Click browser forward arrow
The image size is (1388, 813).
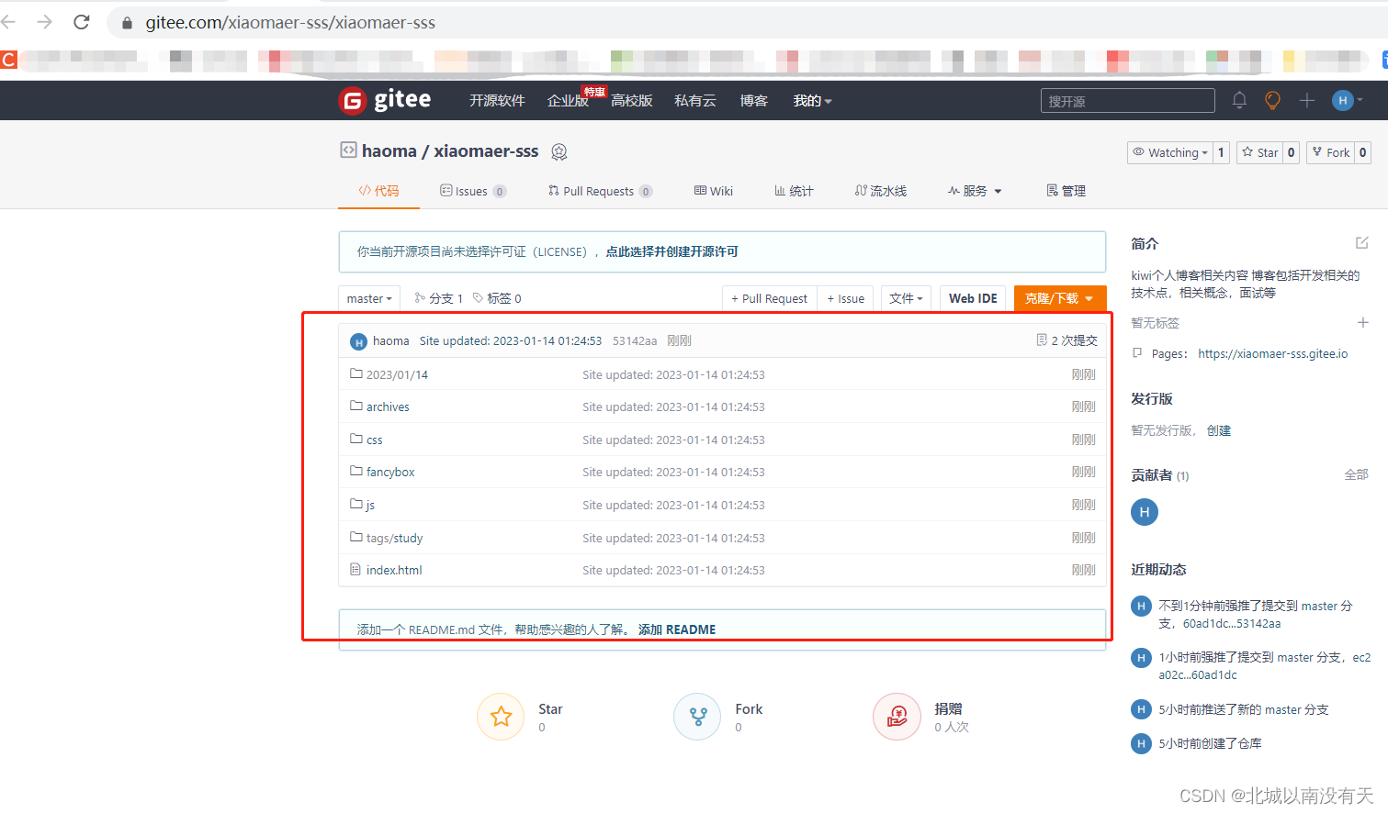[x=44, y=22]
